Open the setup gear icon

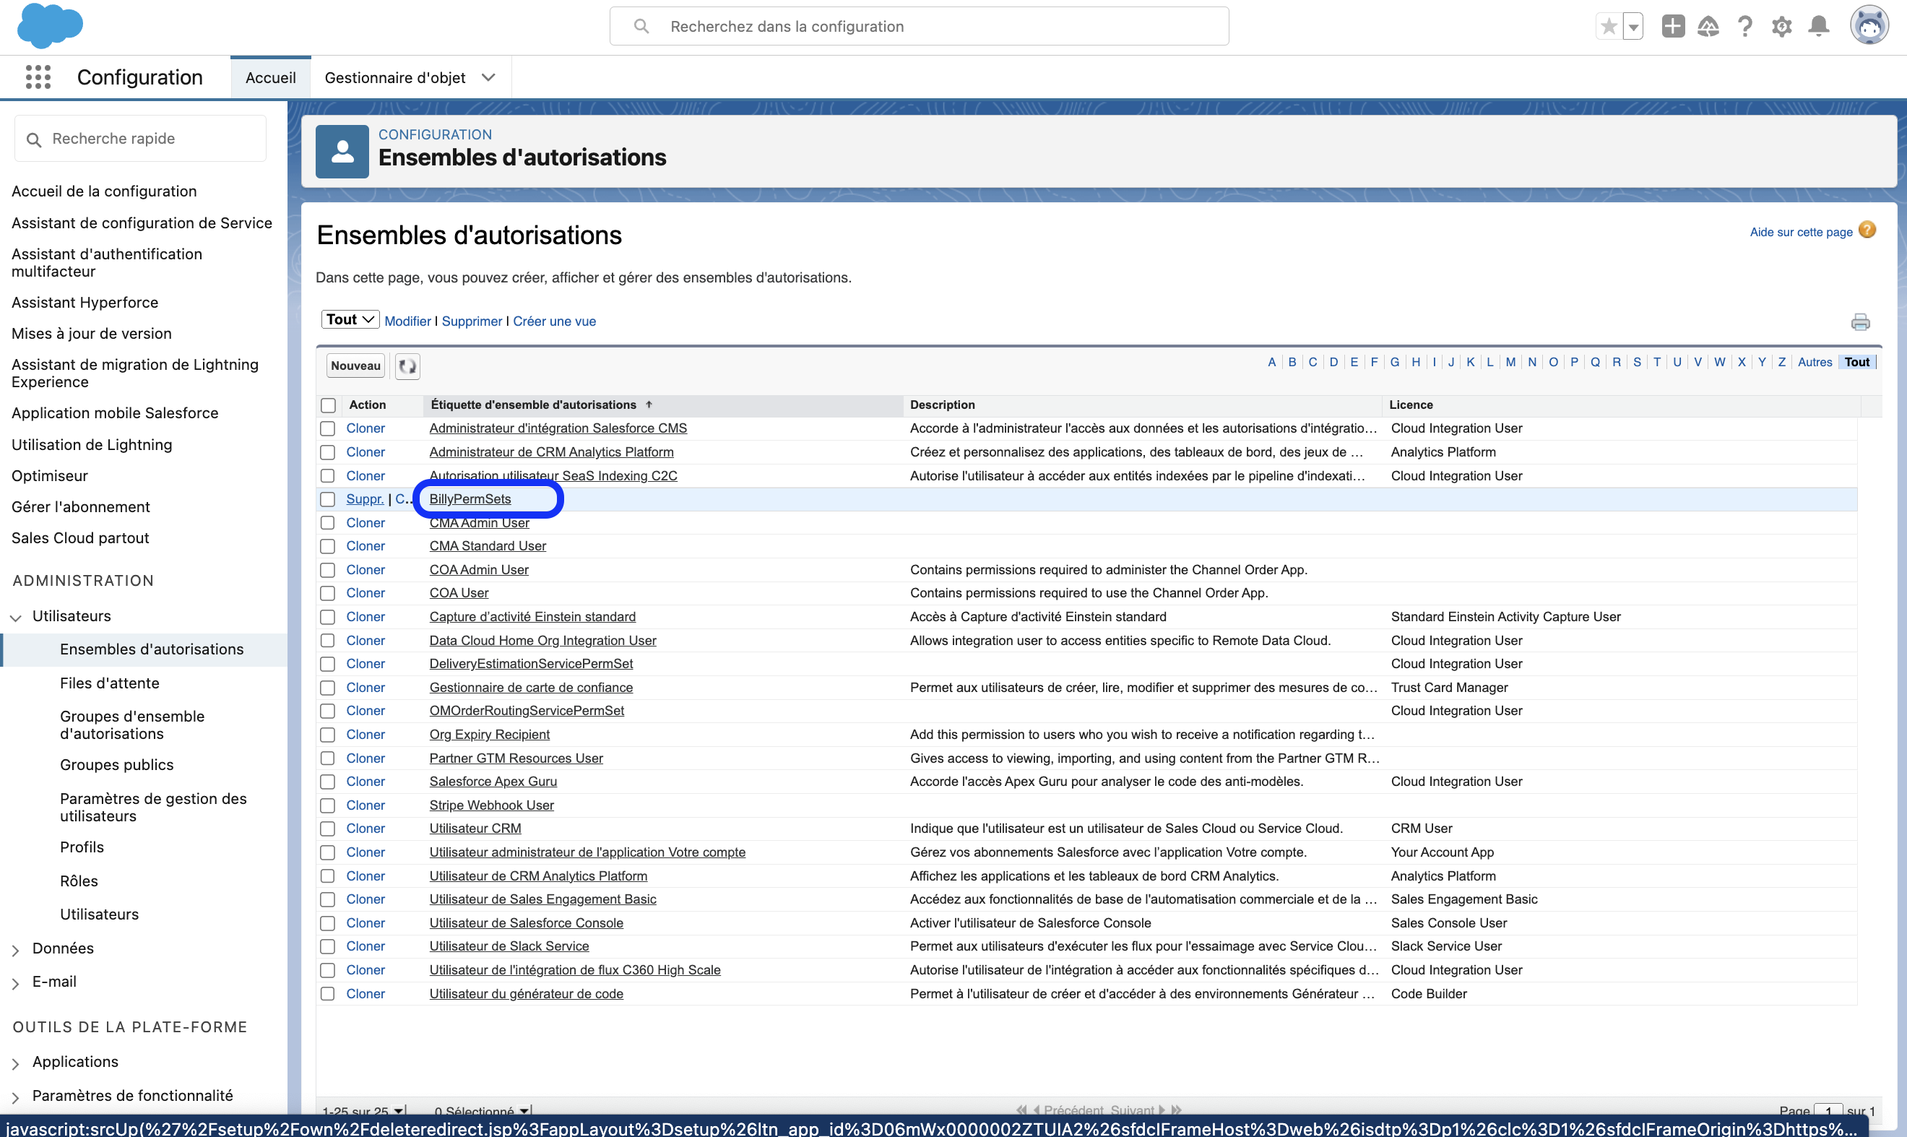point(1782,27)
